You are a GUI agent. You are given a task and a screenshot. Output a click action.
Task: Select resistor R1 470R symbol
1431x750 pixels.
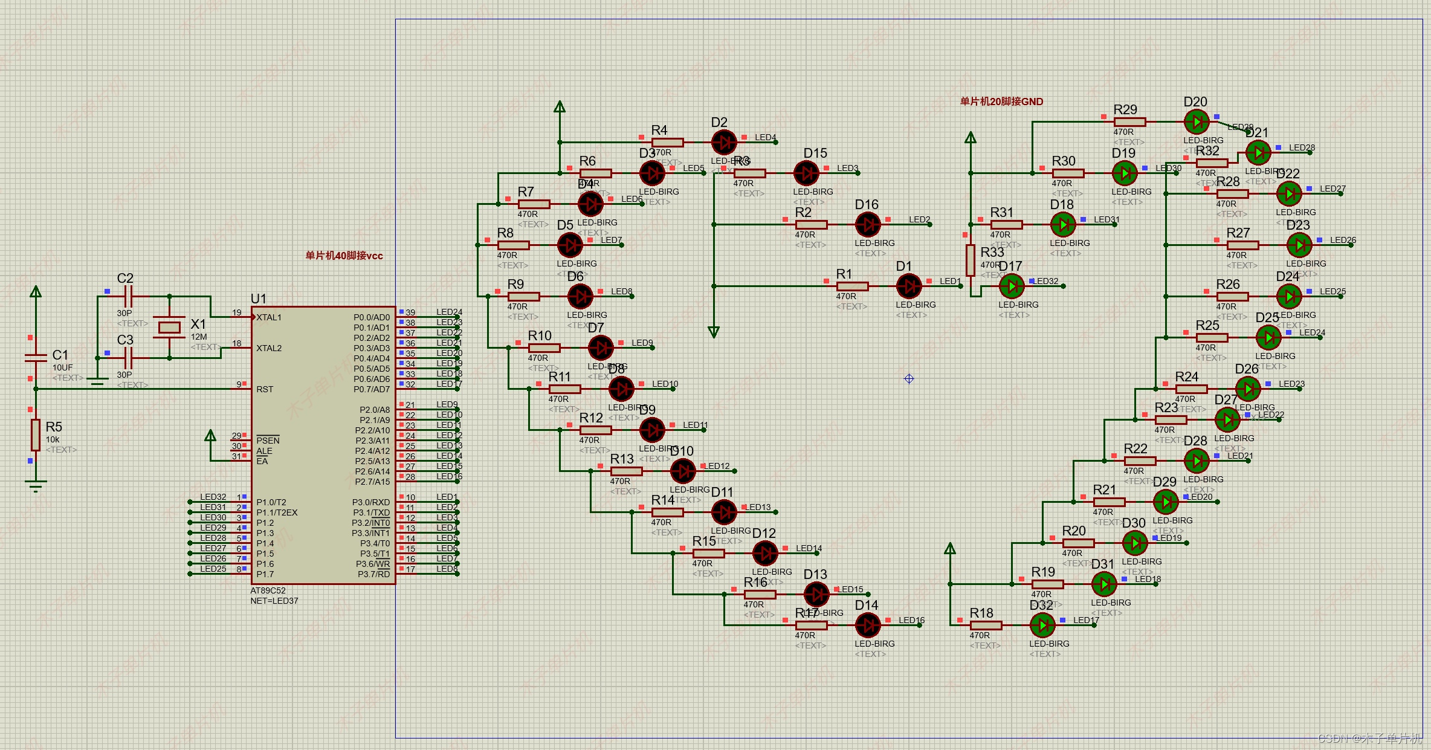click(x=852, y=286)
